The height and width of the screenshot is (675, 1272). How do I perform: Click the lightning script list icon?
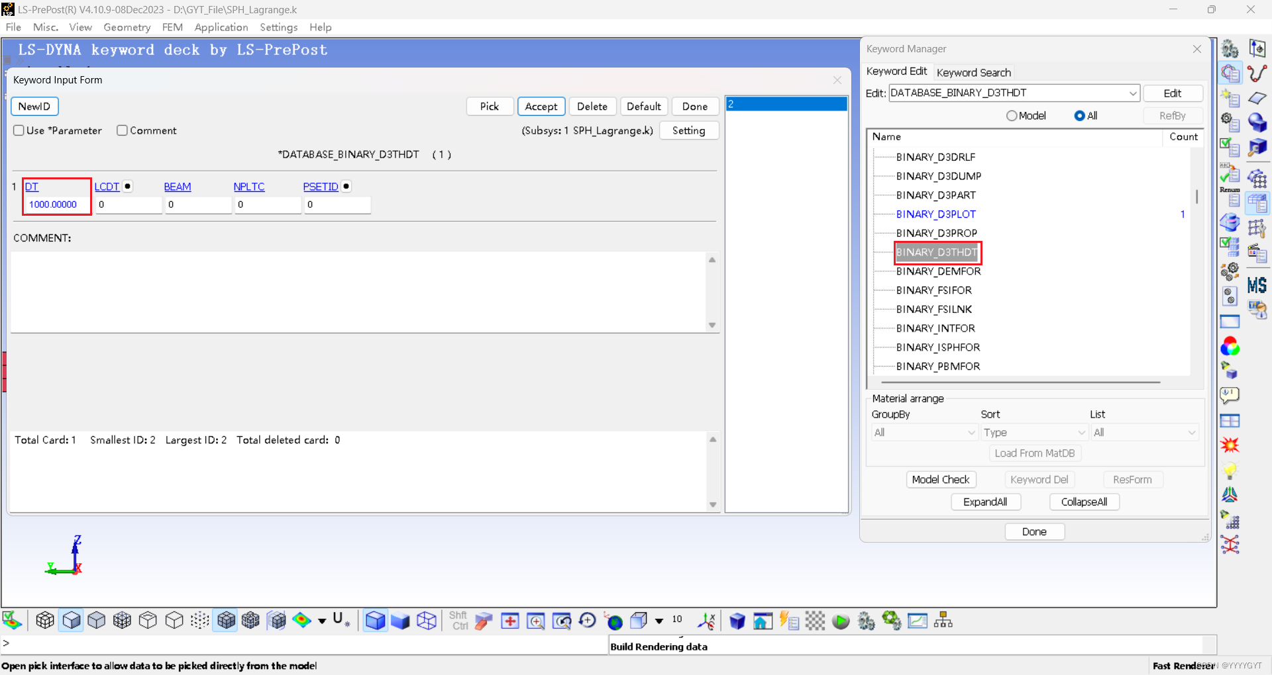(x=788, y=621)
